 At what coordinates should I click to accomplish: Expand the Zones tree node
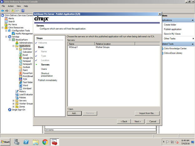[x=13, y=107]
